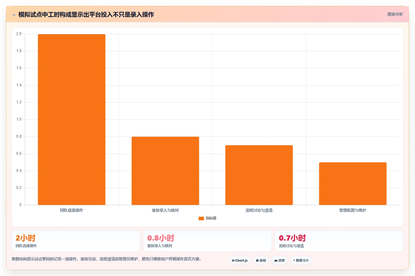Click the 流程讨论与澄清 x-axis label under the chart

pos(259,210)
